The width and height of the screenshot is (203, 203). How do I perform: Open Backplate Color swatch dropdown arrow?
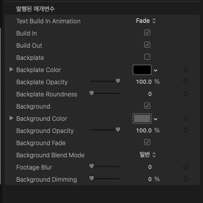click(155, 71)
